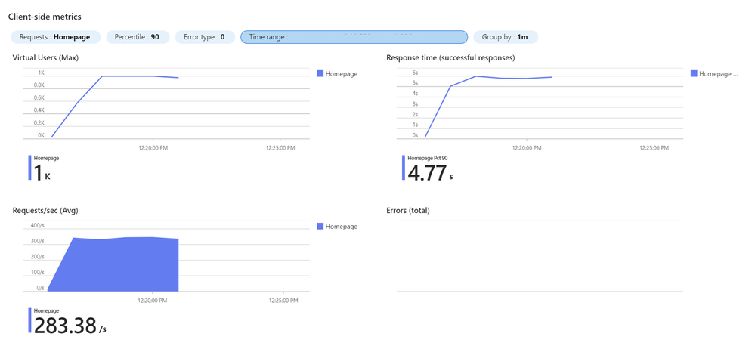
Task: Select the Time range filter pill
Action: point(354,37)
